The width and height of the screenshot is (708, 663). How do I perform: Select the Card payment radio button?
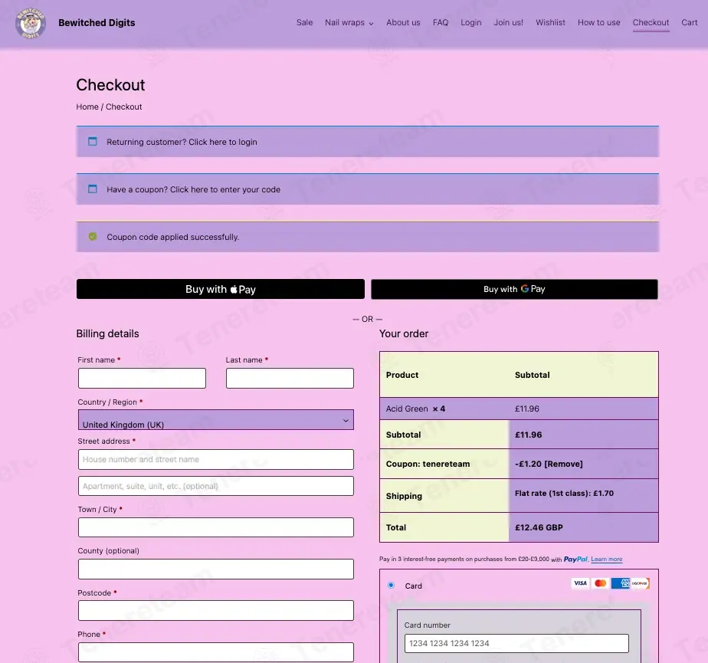click(391, 586)
